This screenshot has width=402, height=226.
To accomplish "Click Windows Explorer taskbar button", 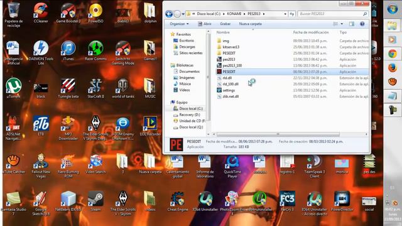I will pyautogui.click(x=392, y=26).
